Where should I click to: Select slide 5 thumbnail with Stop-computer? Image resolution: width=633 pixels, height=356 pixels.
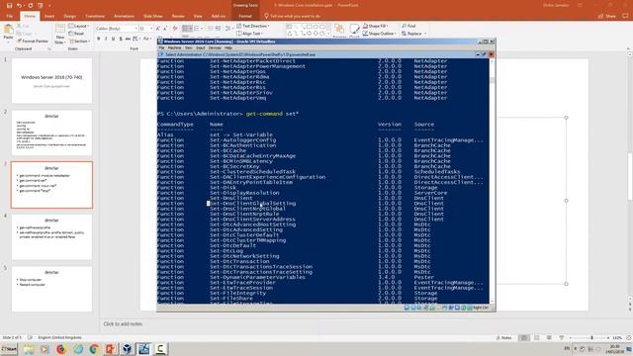tap(51, 289)
